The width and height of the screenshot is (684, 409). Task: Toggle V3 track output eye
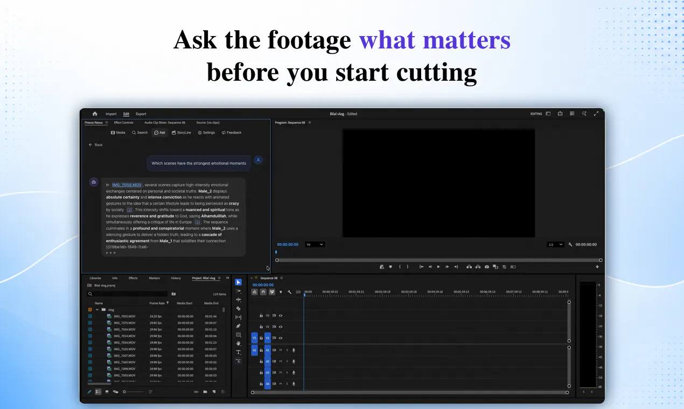point(281,315)
